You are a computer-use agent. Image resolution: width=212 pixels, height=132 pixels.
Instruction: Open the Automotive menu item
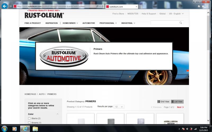coord(89,23)
